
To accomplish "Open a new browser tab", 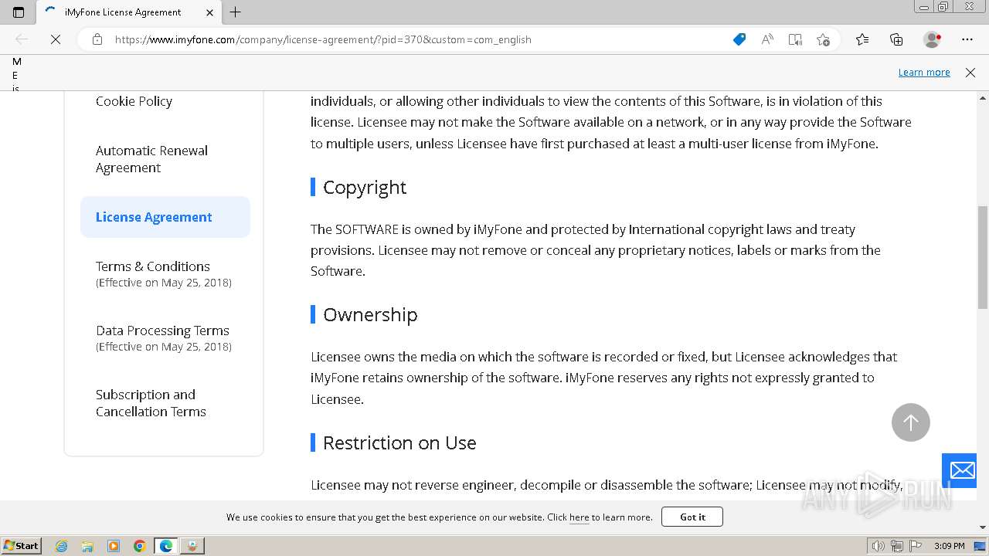I will [x=236, y=12].
